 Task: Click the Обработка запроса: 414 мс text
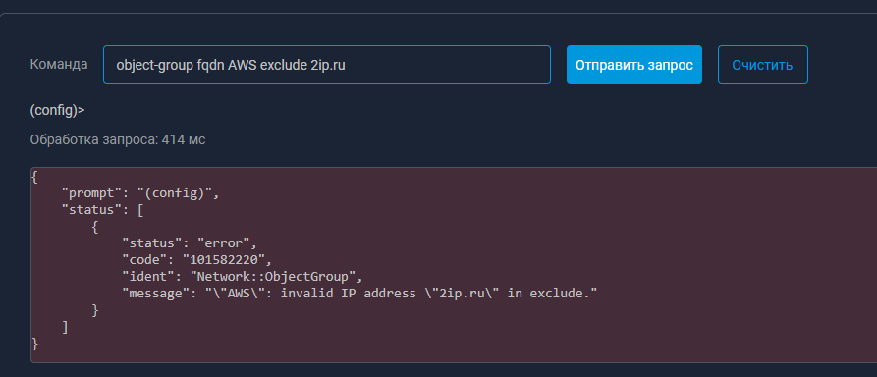coord(118,139)
